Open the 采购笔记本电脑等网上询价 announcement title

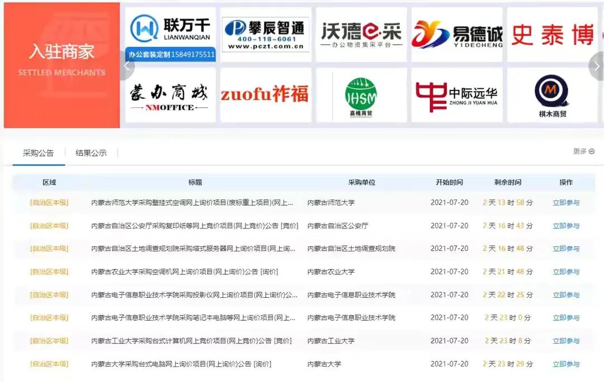tap(193, 318)
